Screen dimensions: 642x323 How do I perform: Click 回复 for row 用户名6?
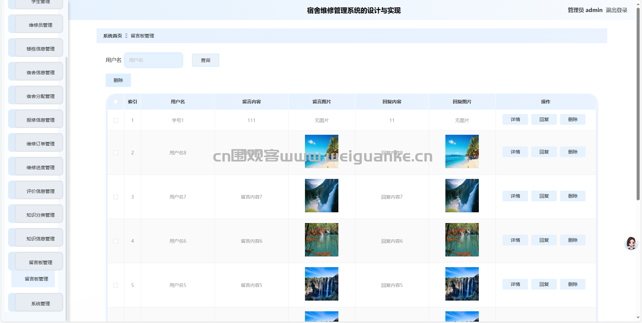point(544,240)
